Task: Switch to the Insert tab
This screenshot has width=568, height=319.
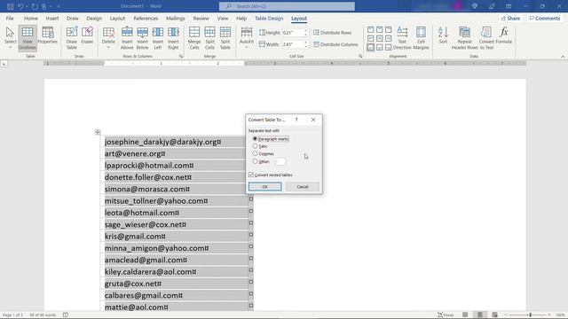Action: [x=52, y=18]
